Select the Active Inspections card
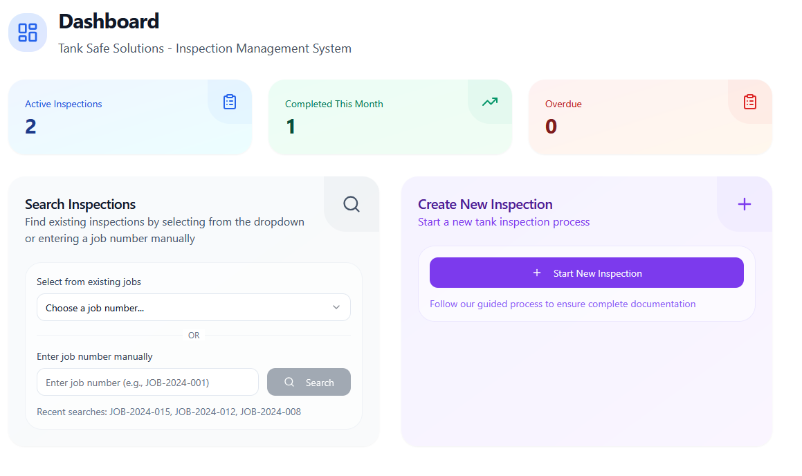Screen dimensions: 802x476 (x=129, y=118)
